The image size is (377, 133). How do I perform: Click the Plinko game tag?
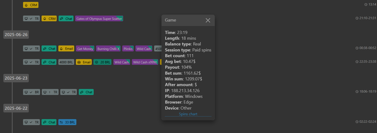[x=128, y=49]
